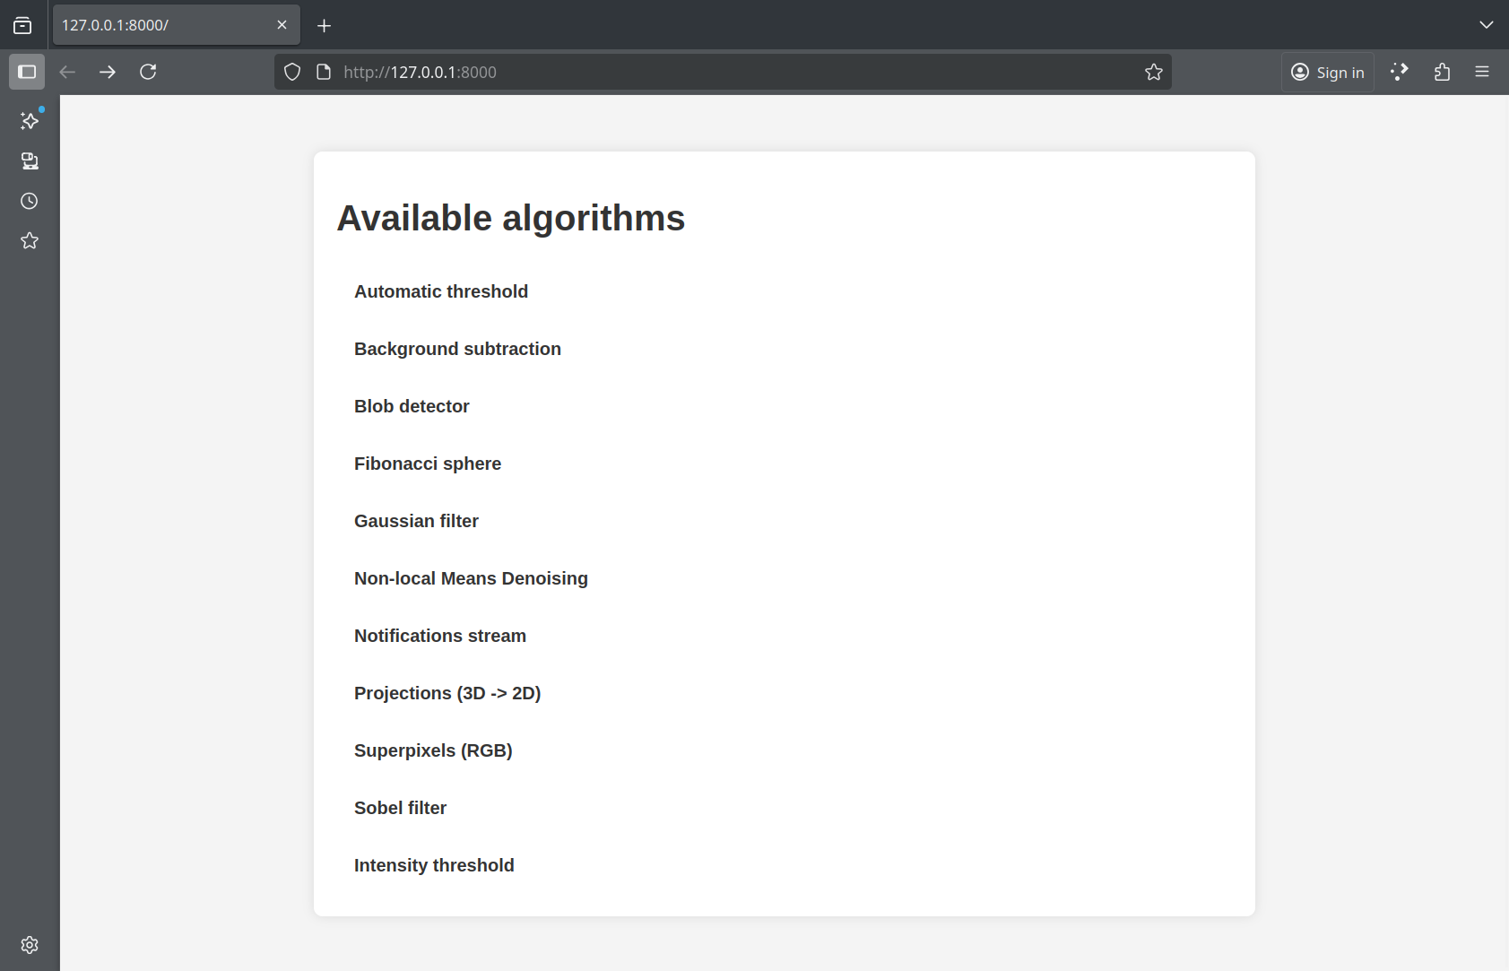This screenshot has width=1509, height=971.
Task: View tracking protection shield details
Action: click(x=292, y=72)
